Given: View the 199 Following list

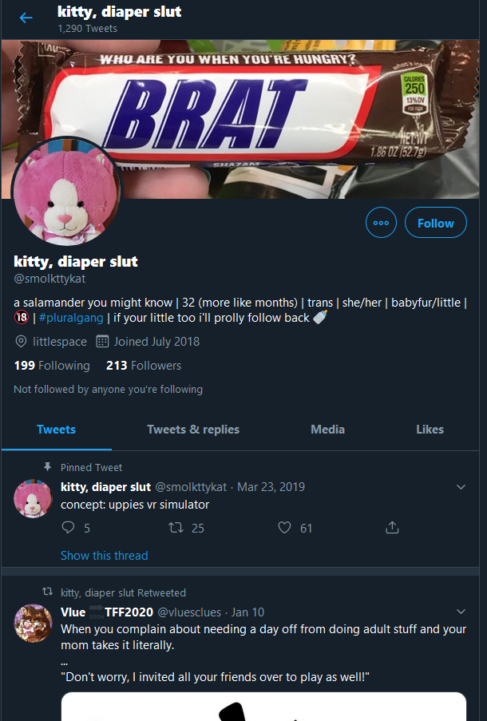Looking at the screenshot, I should (x=52, y=366).
